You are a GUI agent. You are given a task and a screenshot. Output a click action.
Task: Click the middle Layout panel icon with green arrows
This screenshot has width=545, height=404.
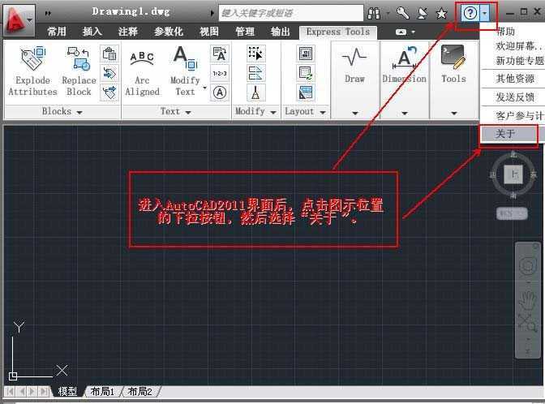pyautogui.click(x=306, y=73)
